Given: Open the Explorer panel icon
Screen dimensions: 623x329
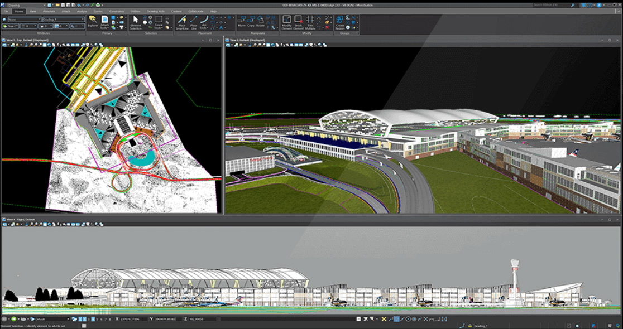Looking at the screenshot, I should 93,21.
